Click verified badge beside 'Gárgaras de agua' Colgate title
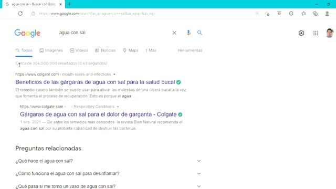The image size is (336, 189). (180, 114)
